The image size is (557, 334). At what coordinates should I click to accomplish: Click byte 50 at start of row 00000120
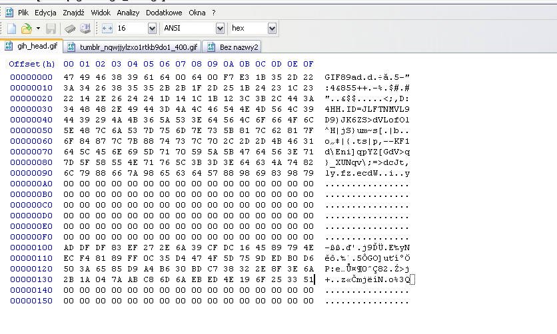point(69,269)
